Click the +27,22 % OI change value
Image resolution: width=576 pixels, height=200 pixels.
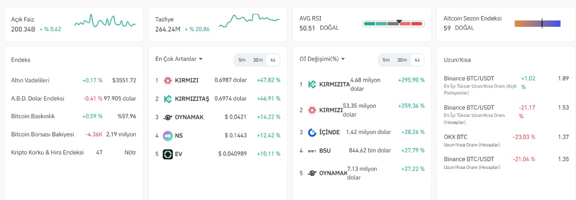(412, 169)
